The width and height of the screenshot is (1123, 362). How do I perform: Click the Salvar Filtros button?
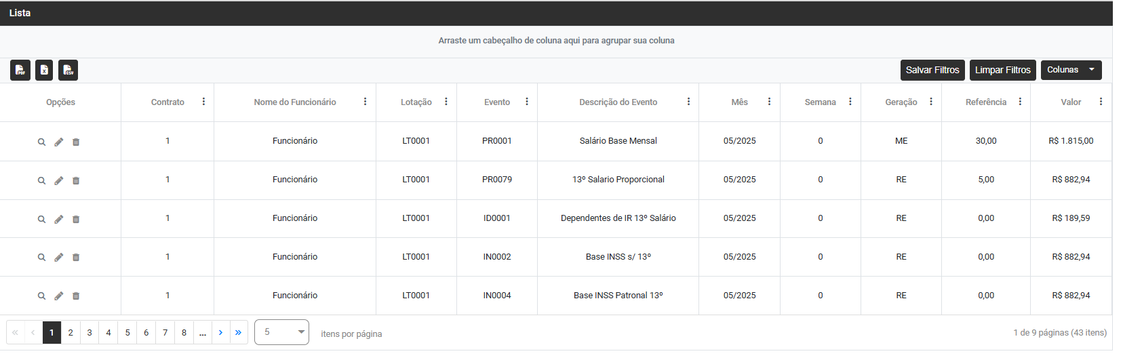pyautogui.click(x=932, y=70)
